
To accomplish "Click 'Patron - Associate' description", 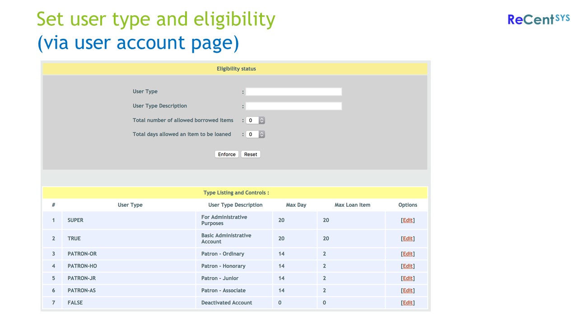I will [x=224, y=291].
